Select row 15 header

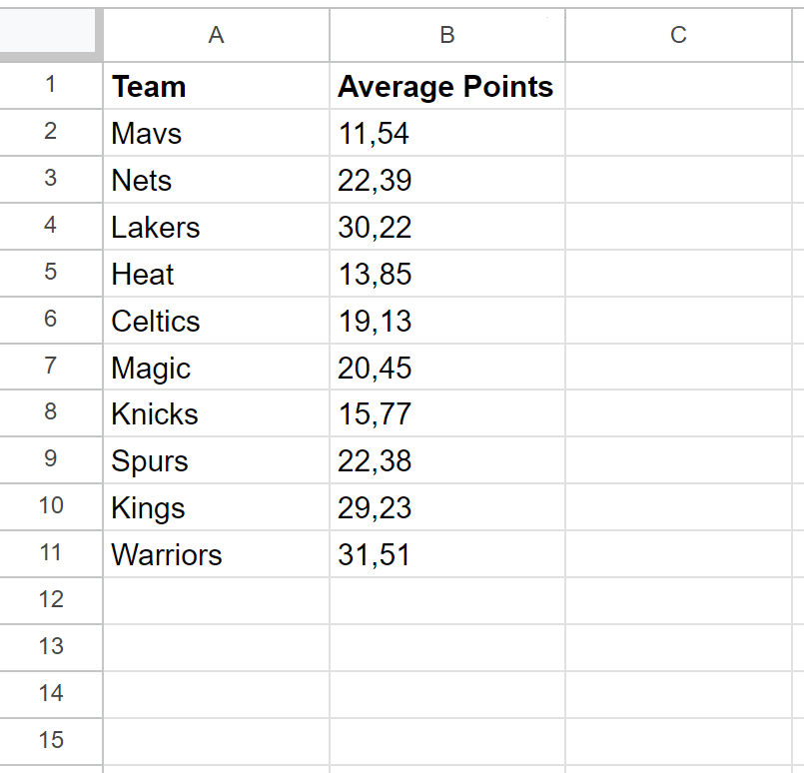[51, 740]
